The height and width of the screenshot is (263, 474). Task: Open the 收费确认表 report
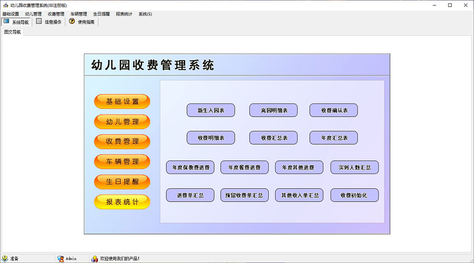coord(334,110)
